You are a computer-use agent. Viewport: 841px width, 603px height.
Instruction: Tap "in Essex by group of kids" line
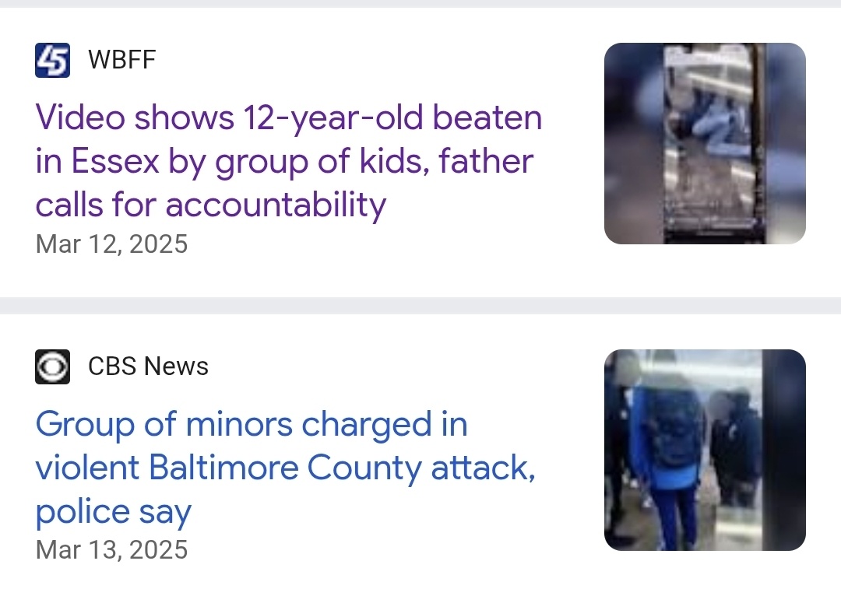click(x=284, y=161)
